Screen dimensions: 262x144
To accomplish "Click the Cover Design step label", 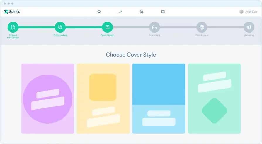I will click(x=107, y=35).
